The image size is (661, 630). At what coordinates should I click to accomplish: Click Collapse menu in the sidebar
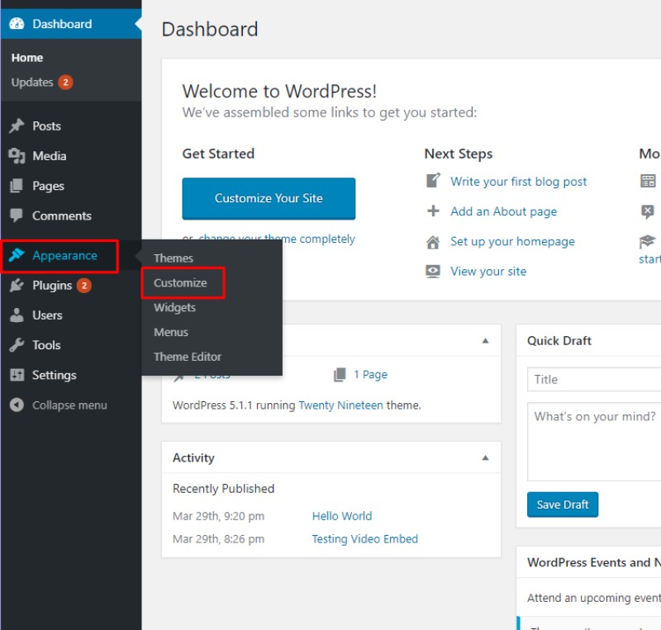[x=69, y=405]
